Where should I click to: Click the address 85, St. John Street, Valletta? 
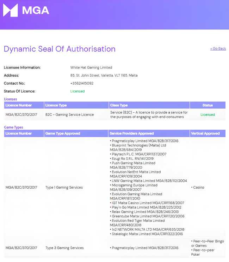click(x=104, y=76)
